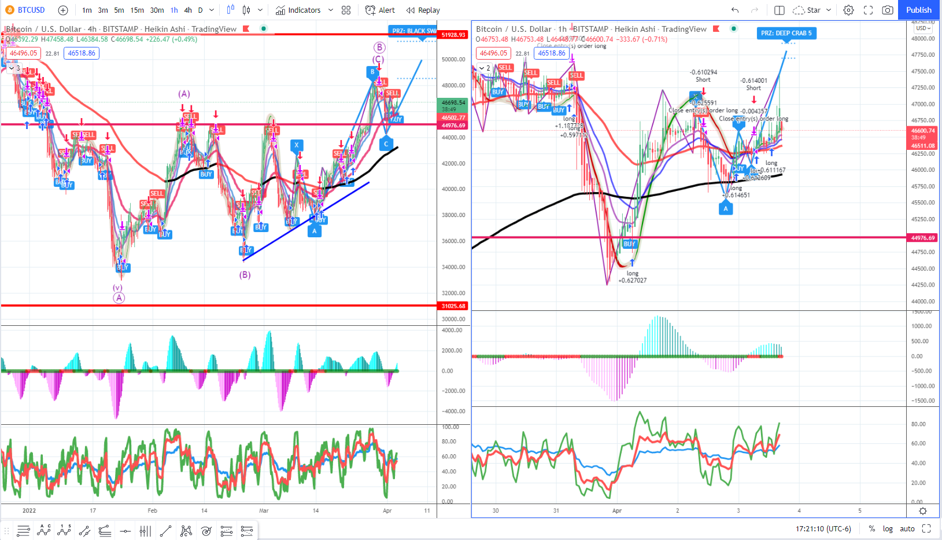The image size is (942, 540).
Task: Take a chart snapshot with camera icon
Action: [888, 10]
